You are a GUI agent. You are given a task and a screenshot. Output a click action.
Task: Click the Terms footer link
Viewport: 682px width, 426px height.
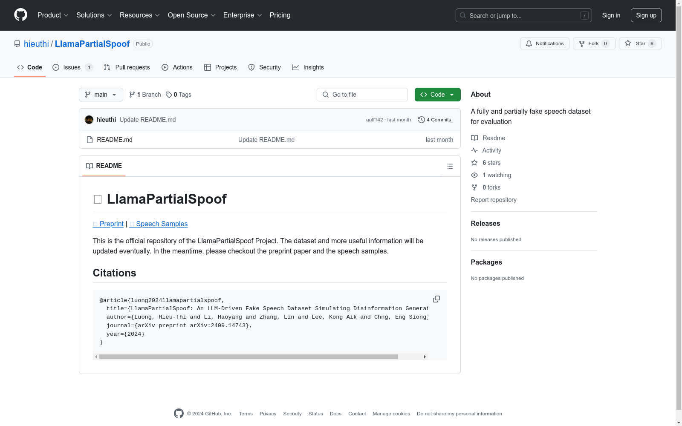(246, 414)
